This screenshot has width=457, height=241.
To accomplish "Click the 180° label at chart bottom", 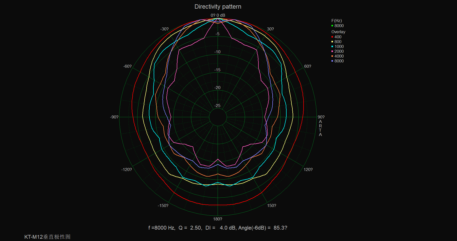I will (217, 219).
